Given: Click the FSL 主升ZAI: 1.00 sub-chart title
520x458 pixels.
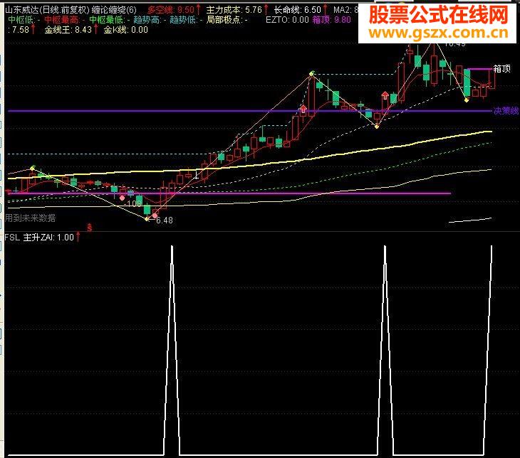Looking at the screenshot, I should point(39,237).
